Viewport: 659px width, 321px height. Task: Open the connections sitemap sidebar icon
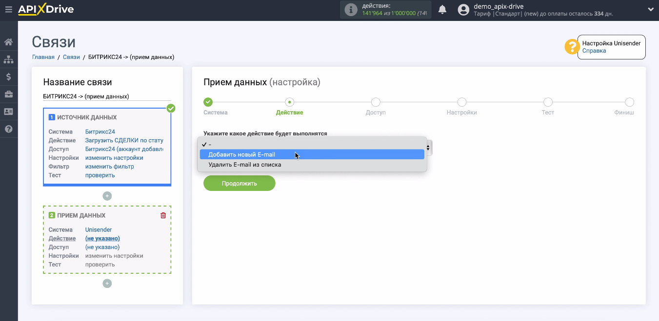click(9, 59)
